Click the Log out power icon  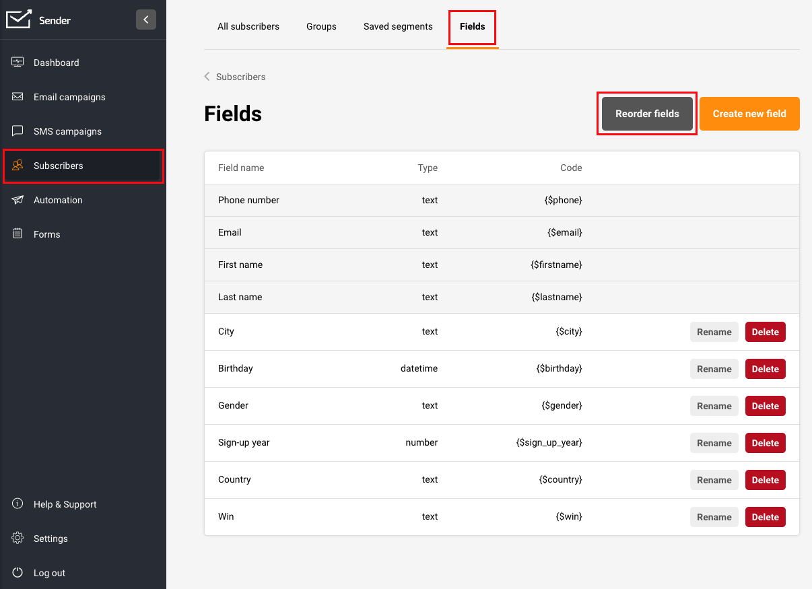(x=18, y=573)
